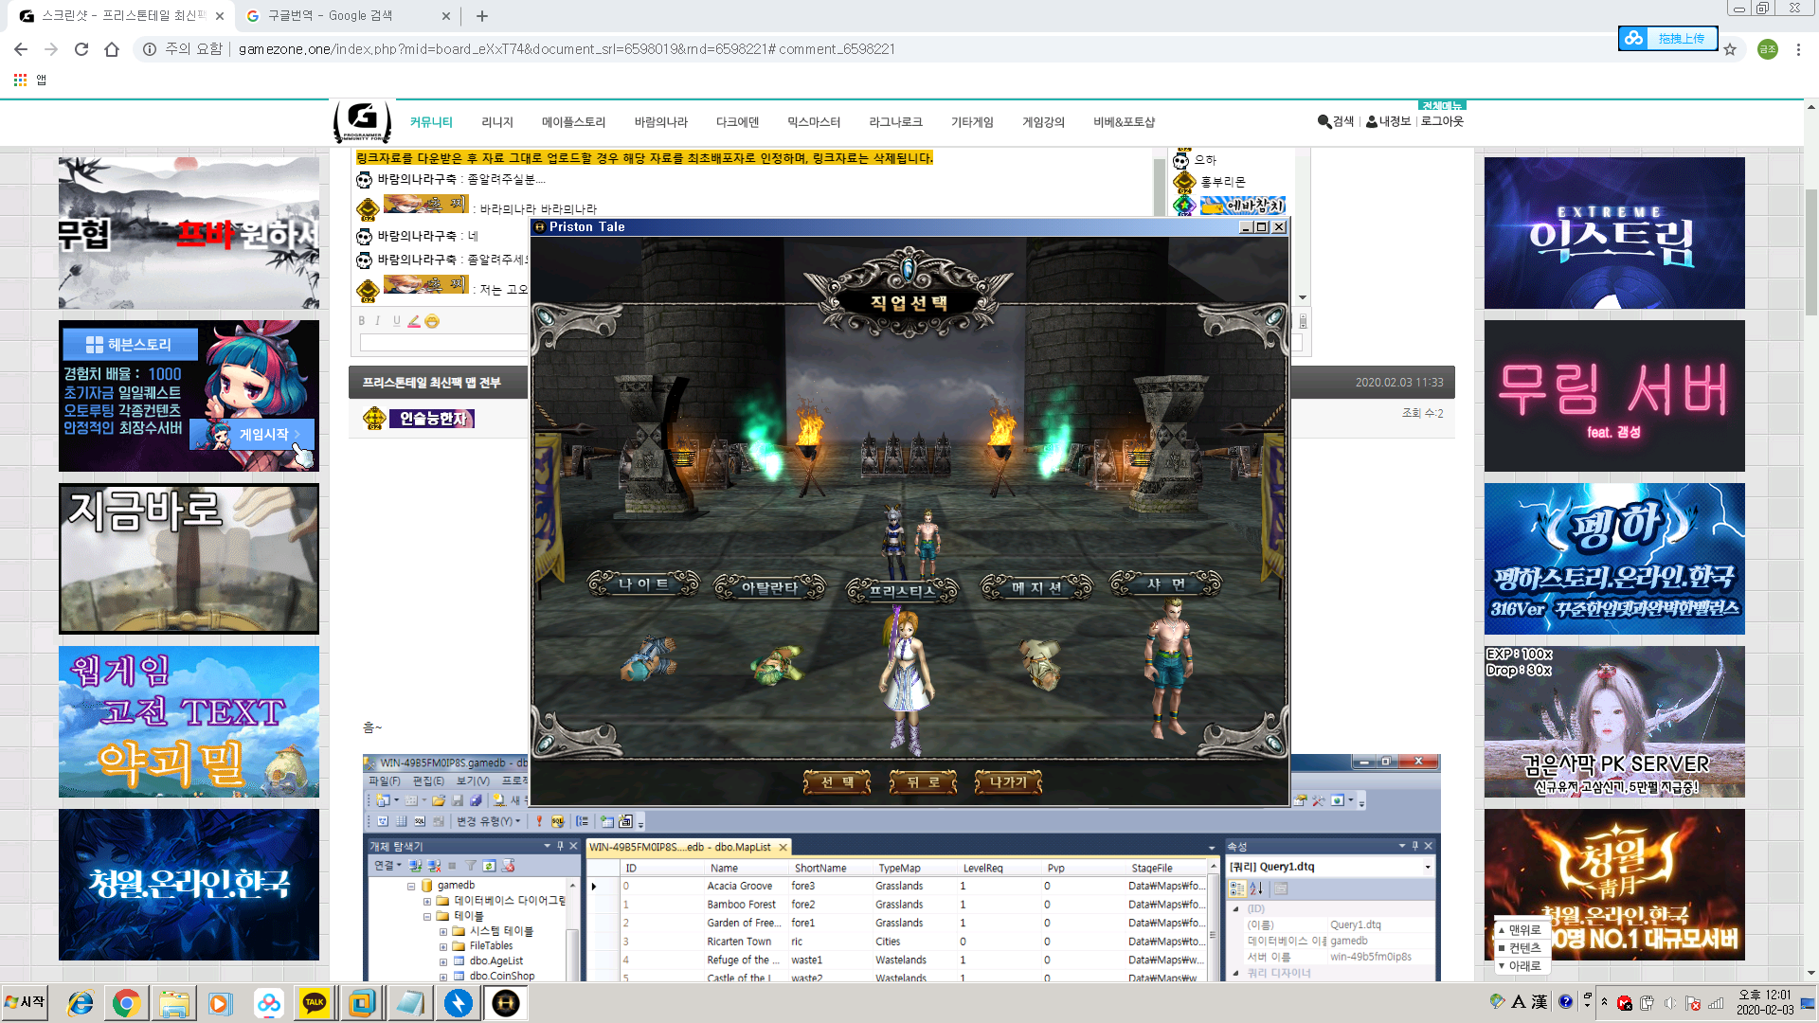Open the 다크에덴 menu item
This screenshot has height=1023, width=1819.
(737, 122)
